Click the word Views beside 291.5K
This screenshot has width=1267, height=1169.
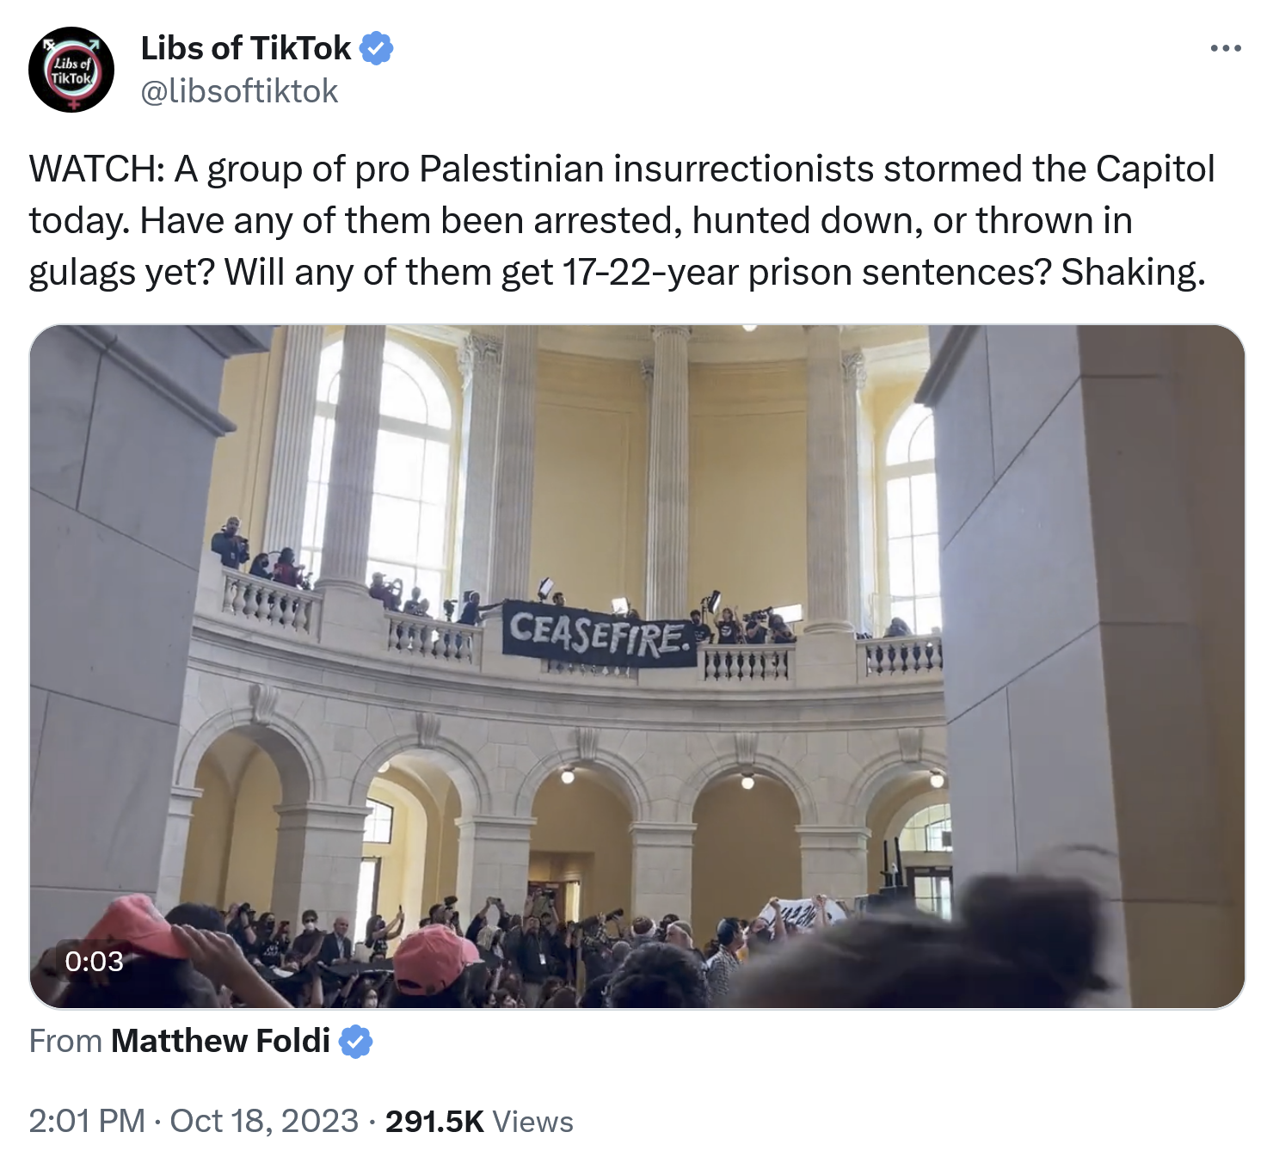[x=533, y=1122]
